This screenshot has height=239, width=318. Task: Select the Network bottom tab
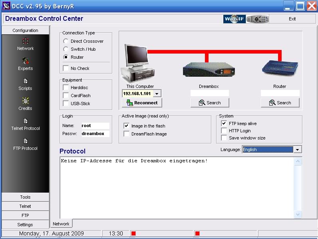pos(61,224)
